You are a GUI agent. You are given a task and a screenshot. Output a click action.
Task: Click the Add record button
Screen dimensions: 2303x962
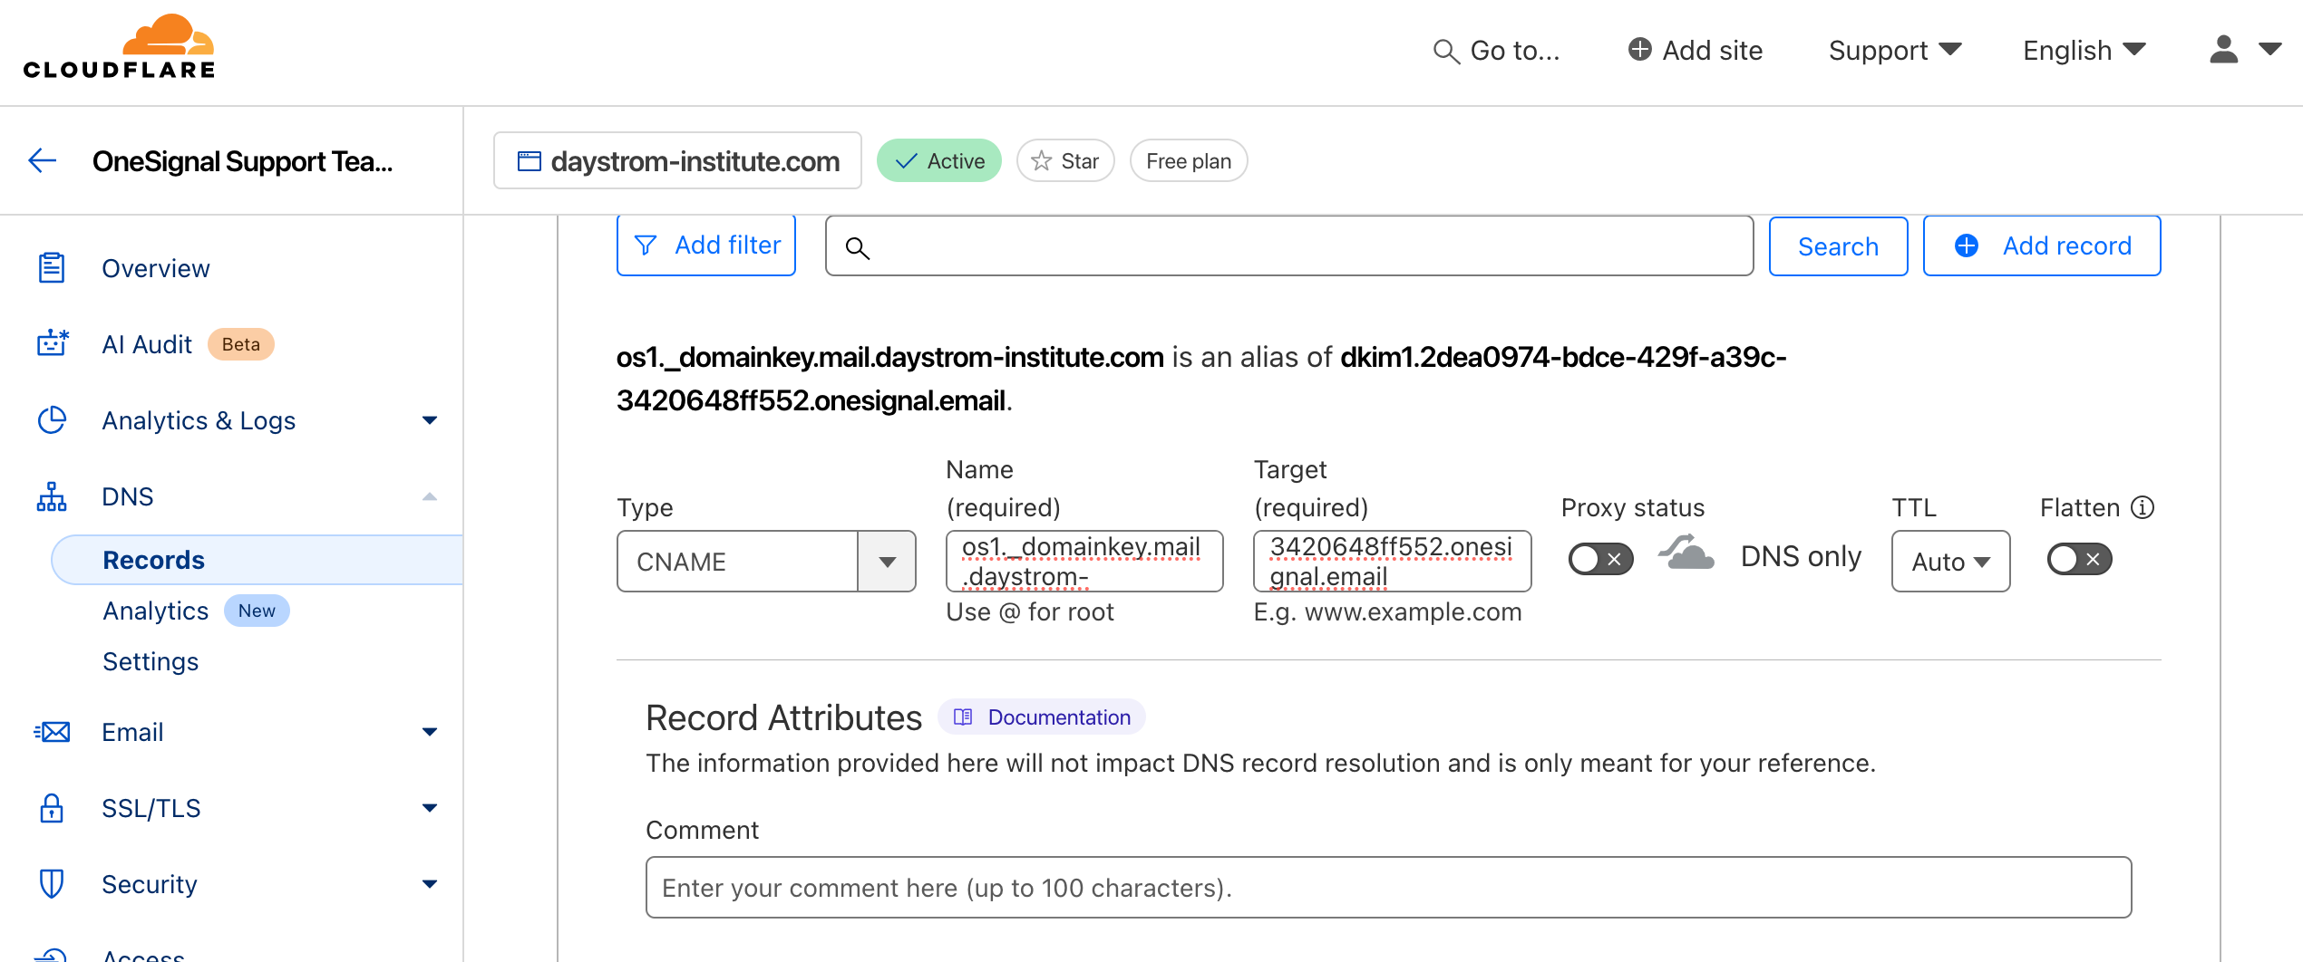2042,245
